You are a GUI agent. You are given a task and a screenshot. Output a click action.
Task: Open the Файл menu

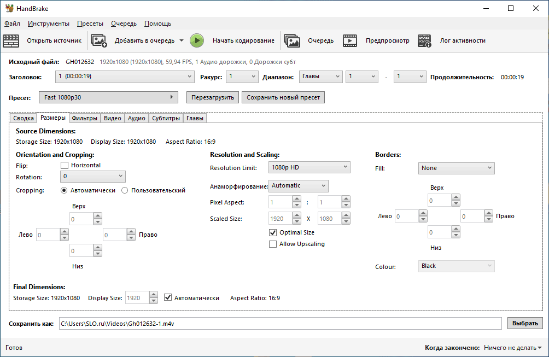pyautogui.click(x=12, y=24)
